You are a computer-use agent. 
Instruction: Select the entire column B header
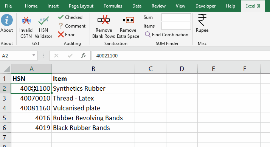(x=93, y=69)
